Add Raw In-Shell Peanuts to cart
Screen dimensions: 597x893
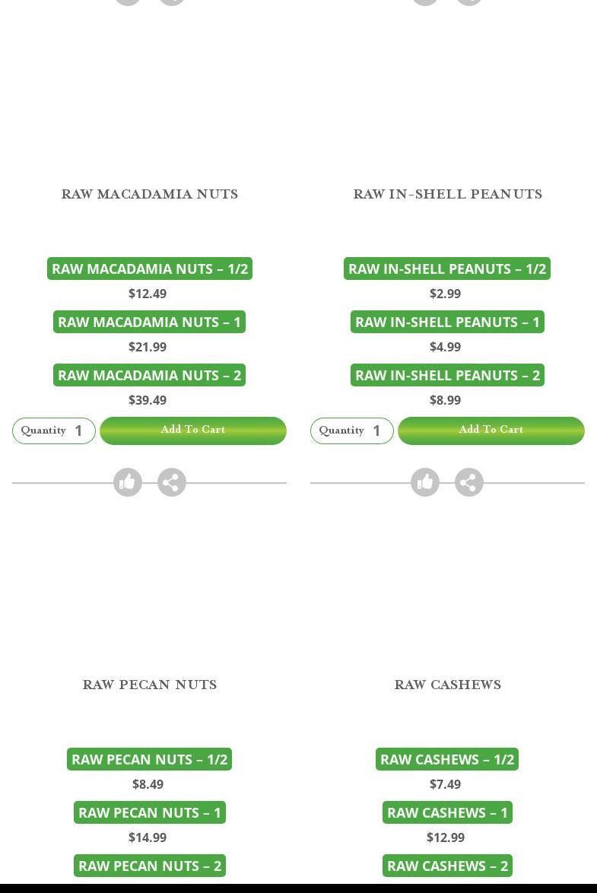pyautogui.click(x=491, y=431)
